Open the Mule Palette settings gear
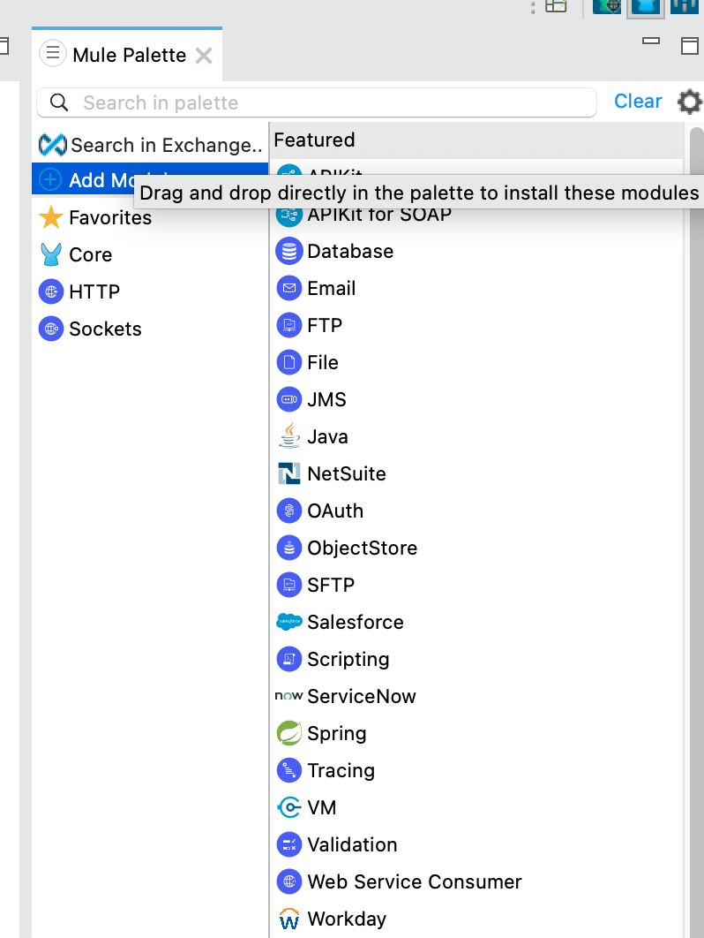 [x=689, y=102]
